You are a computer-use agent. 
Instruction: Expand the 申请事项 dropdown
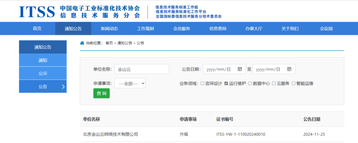click(130, 84)
